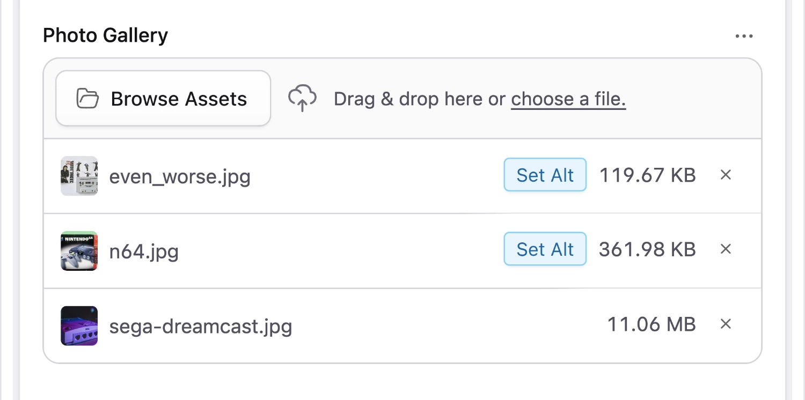Screen dimensions: 805x400
Task: Select the sega-dreamcast.jpg thumbnail image
Action: tap(79, 325)
